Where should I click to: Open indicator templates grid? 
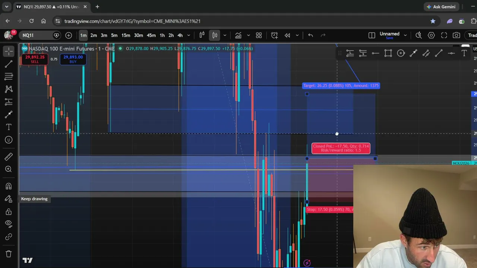click(x=259, y=35)
